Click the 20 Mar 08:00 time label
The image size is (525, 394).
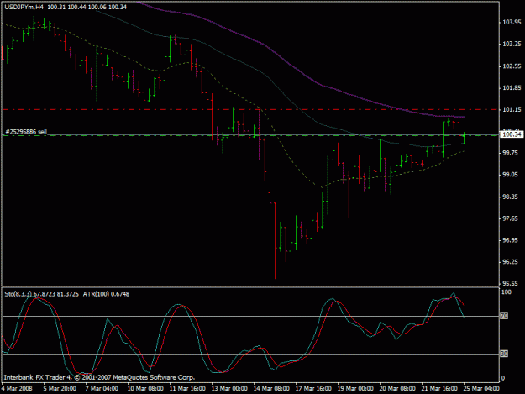click(x=397, y=389)
